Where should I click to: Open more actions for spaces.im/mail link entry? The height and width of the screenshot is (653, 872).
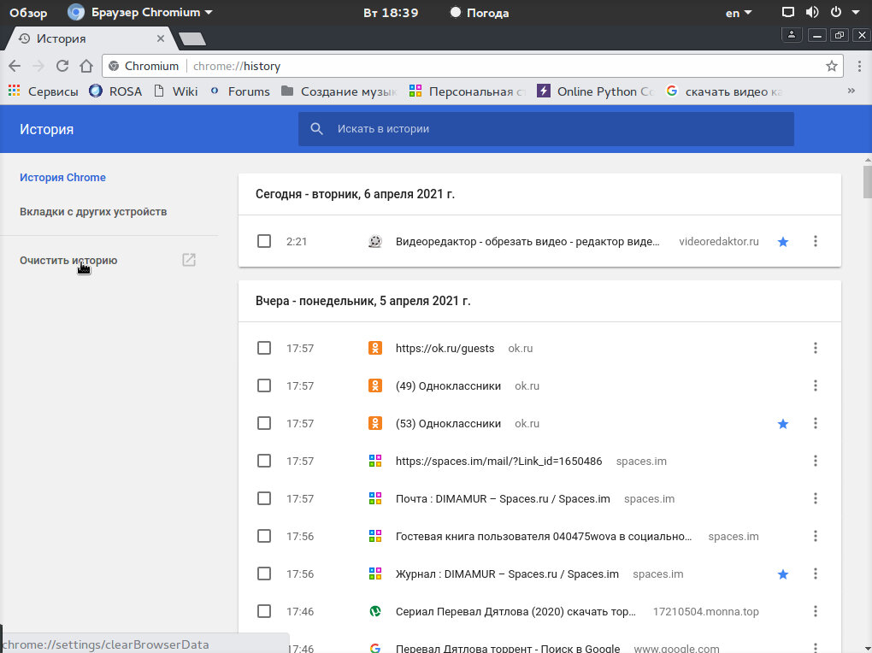816,461
